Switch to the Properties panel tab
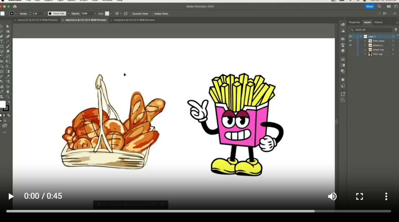 (x=354, y=22)
